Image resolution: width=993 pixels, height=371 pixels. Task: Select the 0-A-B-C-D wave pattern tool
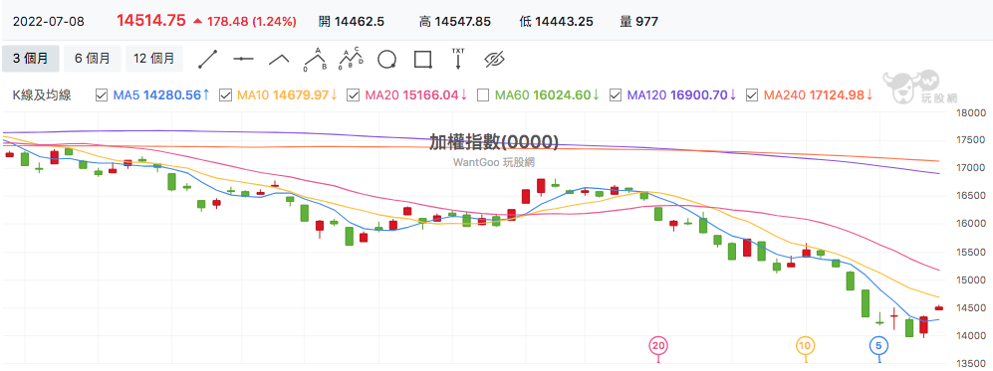(x=351, y=58)
